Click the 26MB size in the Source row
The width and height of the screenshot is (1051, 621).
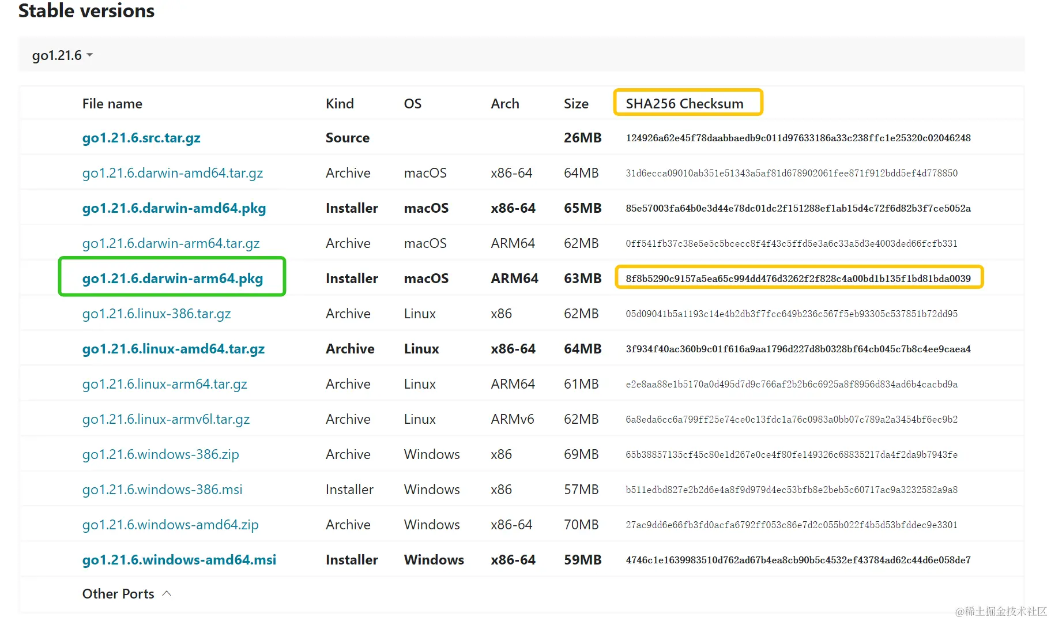point(582,138)
